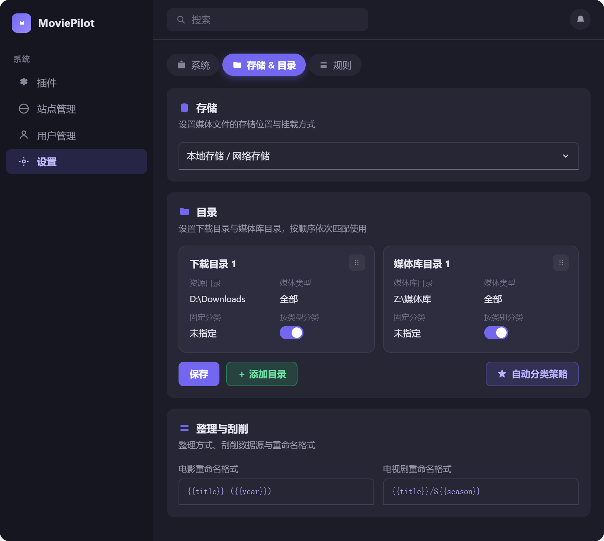Click the 下载目录 1 card title
This screenshot has height=541, width=604.
213,264
